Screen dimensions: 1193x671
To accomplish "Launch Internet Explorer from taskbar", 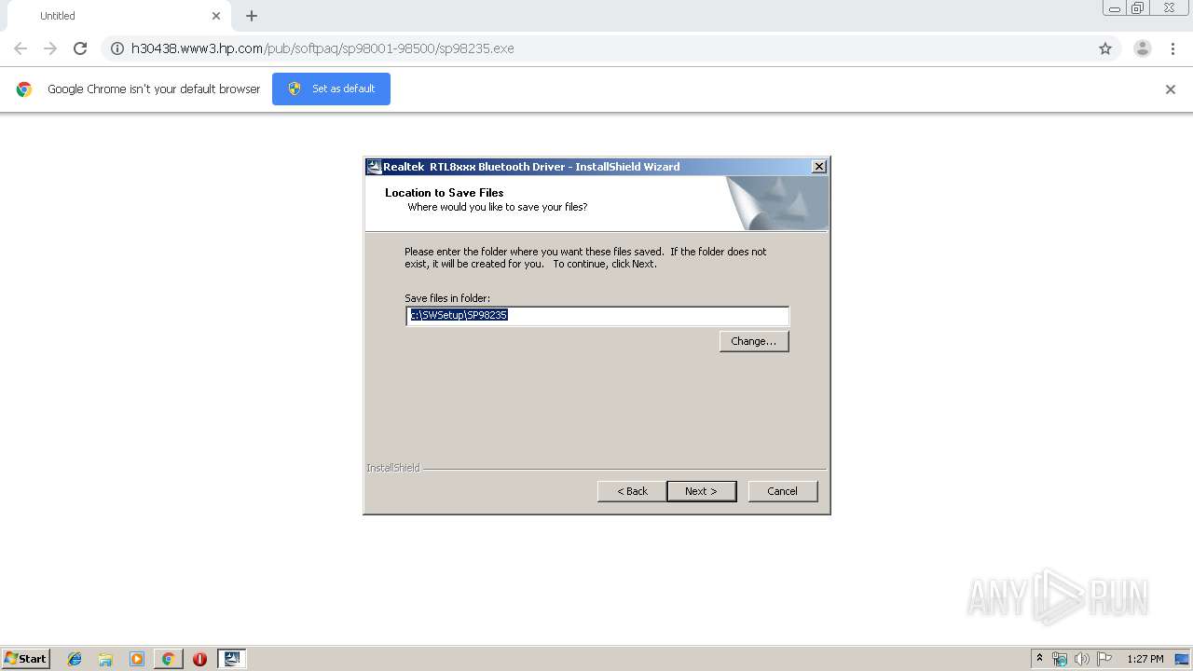I will (75, 659).
